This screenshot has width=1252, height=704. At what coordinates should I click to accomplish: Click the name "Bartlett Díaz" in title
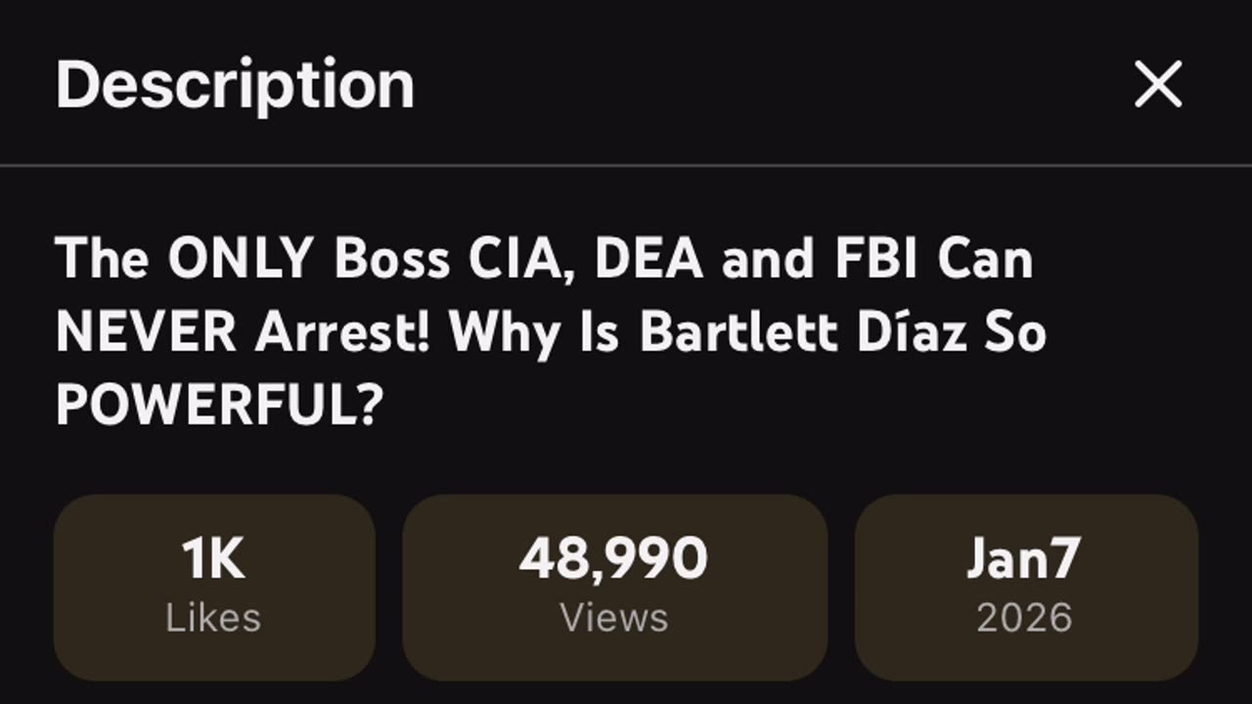pyautogui.click(x=804, y=333)
